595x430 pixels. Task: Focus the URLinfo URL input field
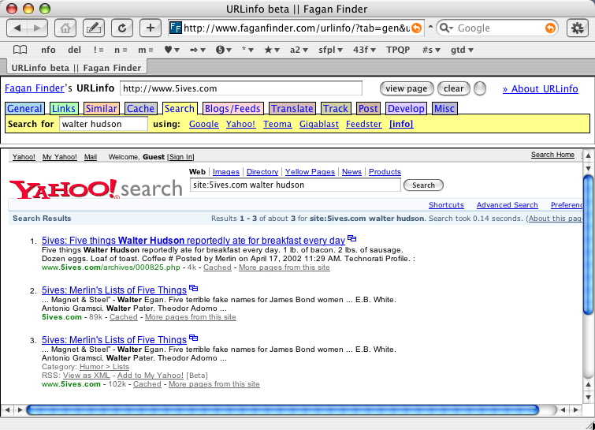click(241, 88)
